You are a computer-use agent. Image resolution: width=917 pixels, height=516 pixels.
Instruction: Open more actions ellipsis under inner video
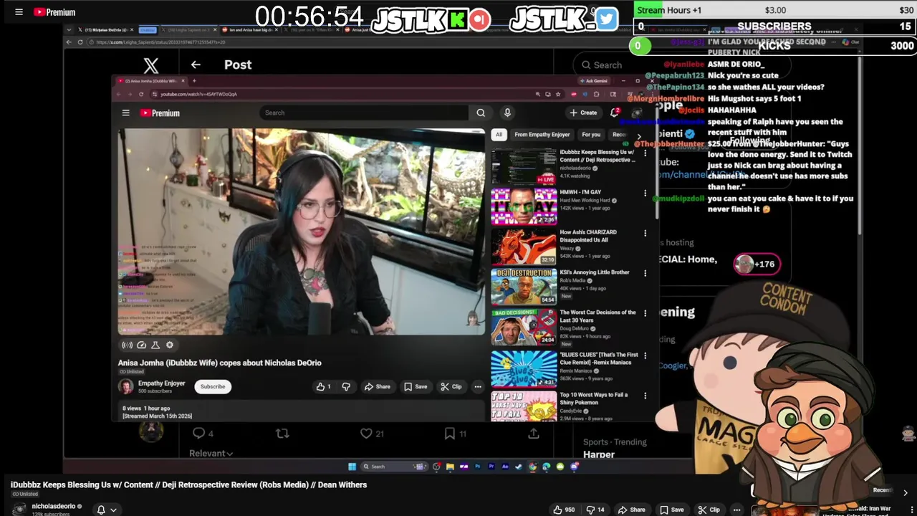[x=478, y=386]
